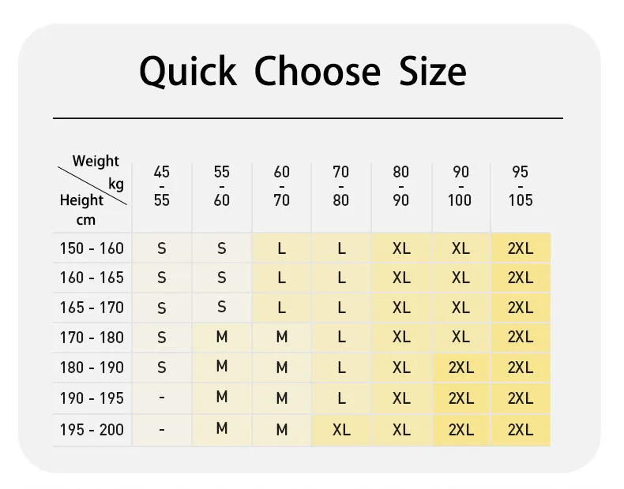624x489 pixels.
Task: Select XL cell for 165-170 cm, 80-90 kg
Action: pyautogui.click(x=401, y=308)
